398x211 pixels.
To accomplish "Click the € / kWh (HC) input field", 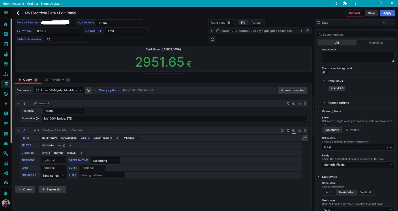I will [58, 31].
